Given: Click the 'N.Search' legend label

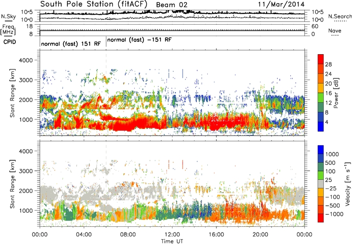Looking at the screenshot, I should click(x=340, y=16).
